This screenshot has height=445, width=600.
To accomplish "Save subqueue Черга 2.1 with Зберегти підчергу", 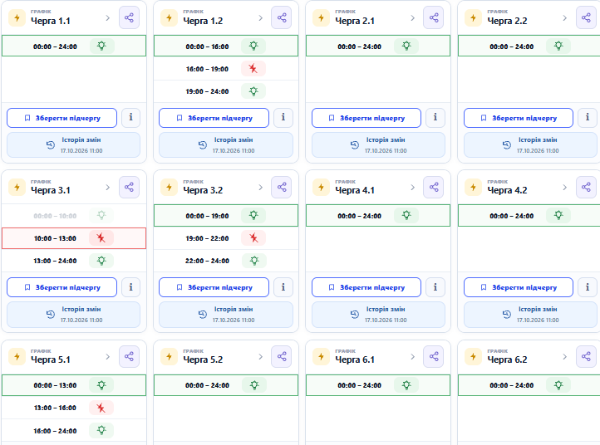I will coord(366,118).
